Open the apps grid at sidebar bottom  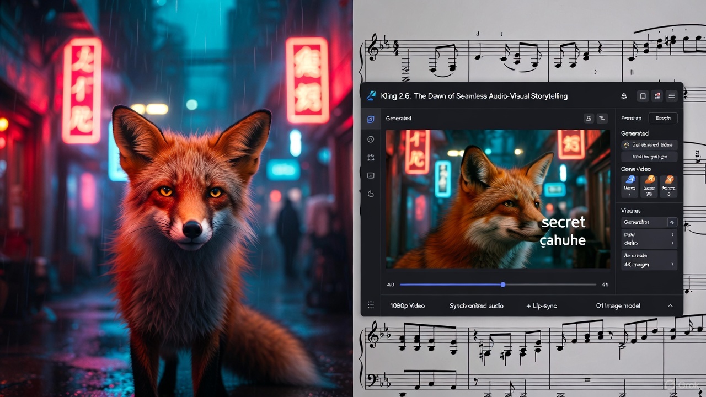click(371, 304)
